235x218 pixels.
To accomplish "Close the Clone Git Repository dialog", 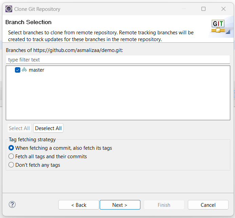I will (x=223, y=9).
